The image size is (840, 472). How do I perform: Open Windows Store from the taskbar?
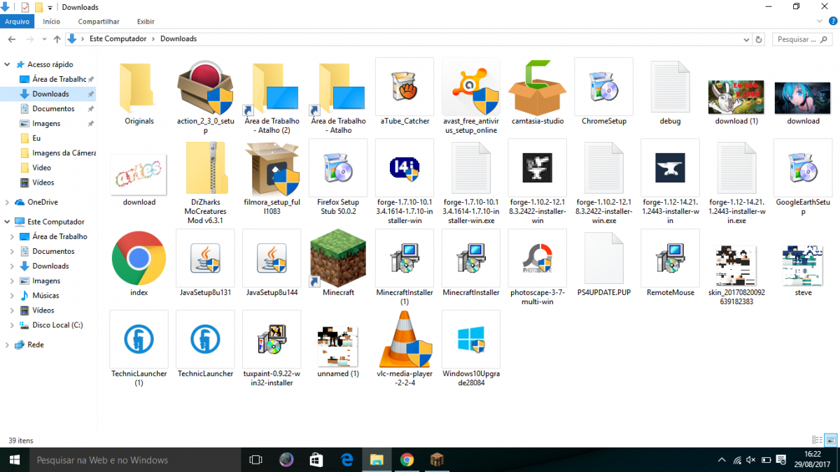(316, 459)
